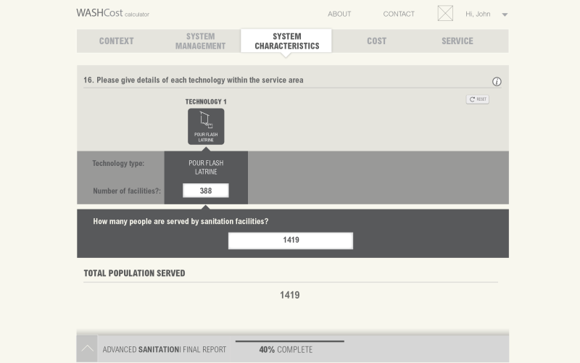The image size is (580, 363).
Task: Click the TECHNOLOGY 1 heading
Action: pos(206,101)
